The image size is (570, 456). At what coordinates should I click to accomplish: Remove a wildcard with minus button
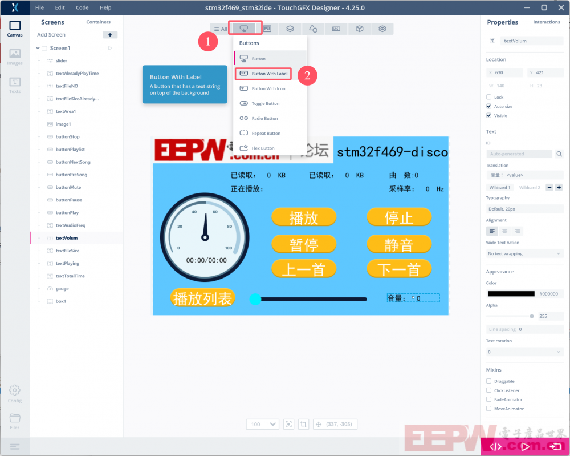pyautogui.click(x=549, y=187)
